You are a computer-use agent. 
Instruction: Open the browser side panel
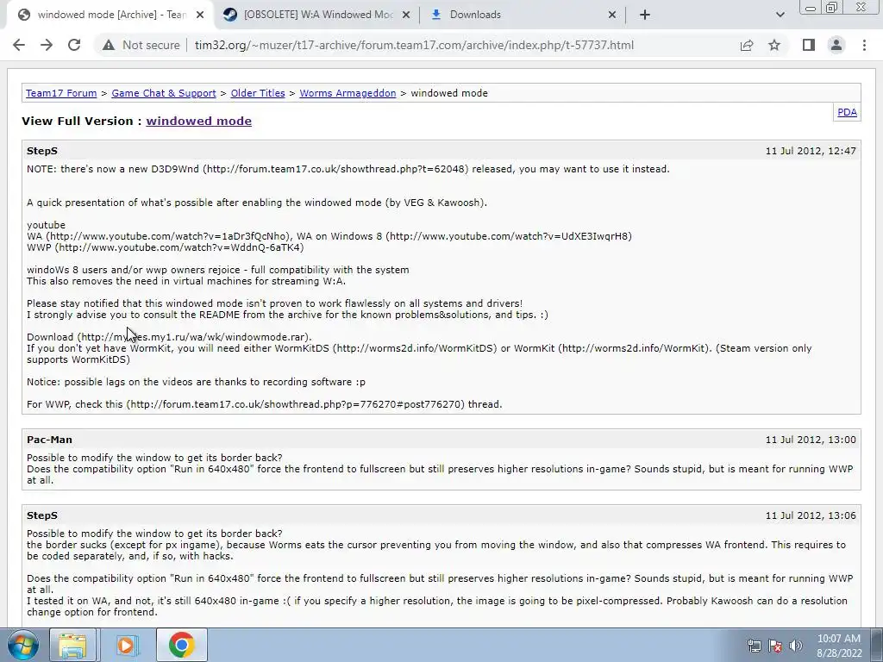[x=809, y=45]
